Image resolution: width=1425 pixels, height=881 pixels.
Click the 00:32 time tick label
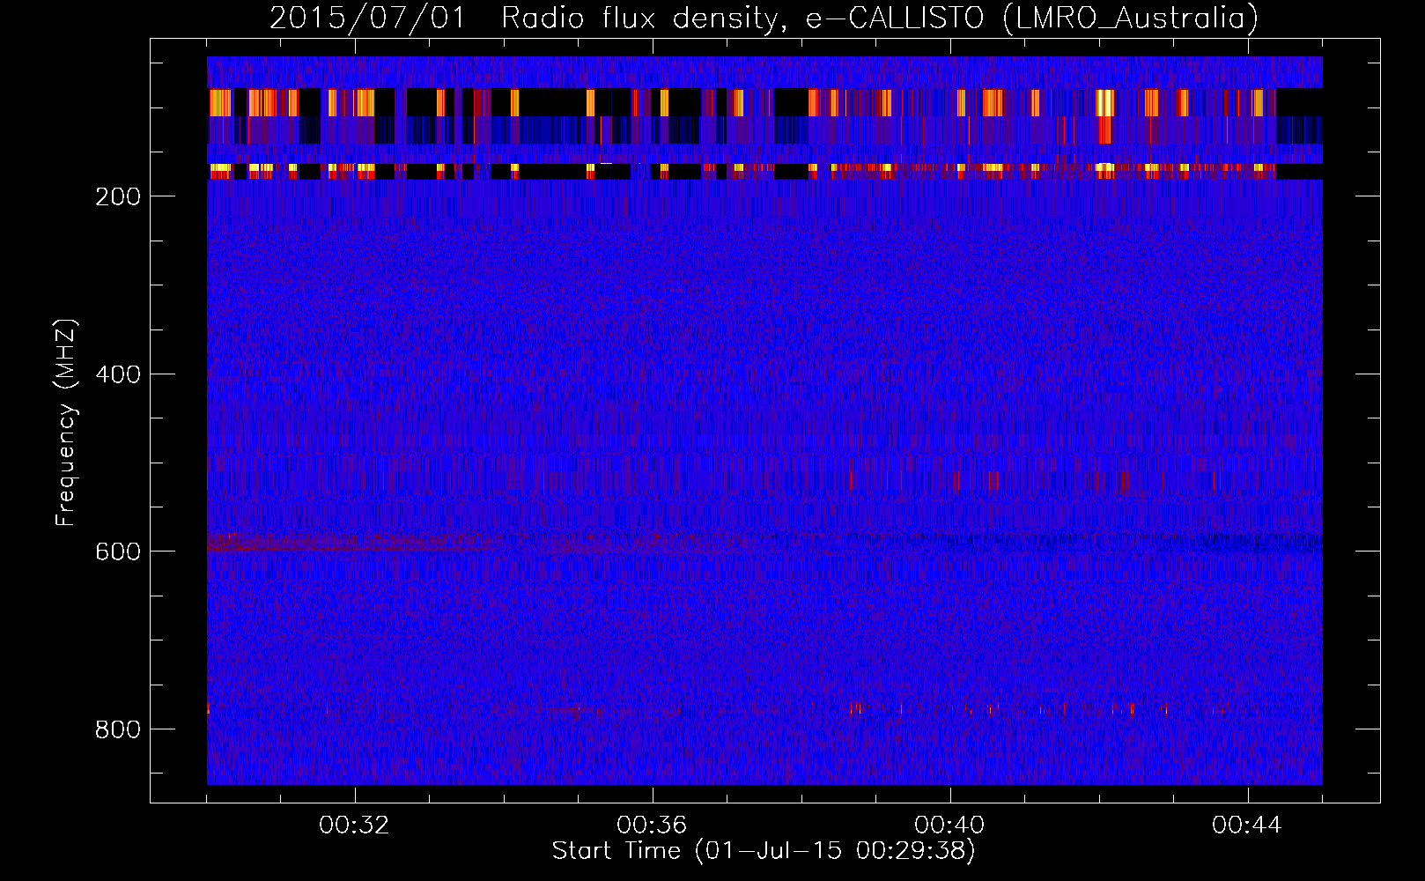(354, 825)
